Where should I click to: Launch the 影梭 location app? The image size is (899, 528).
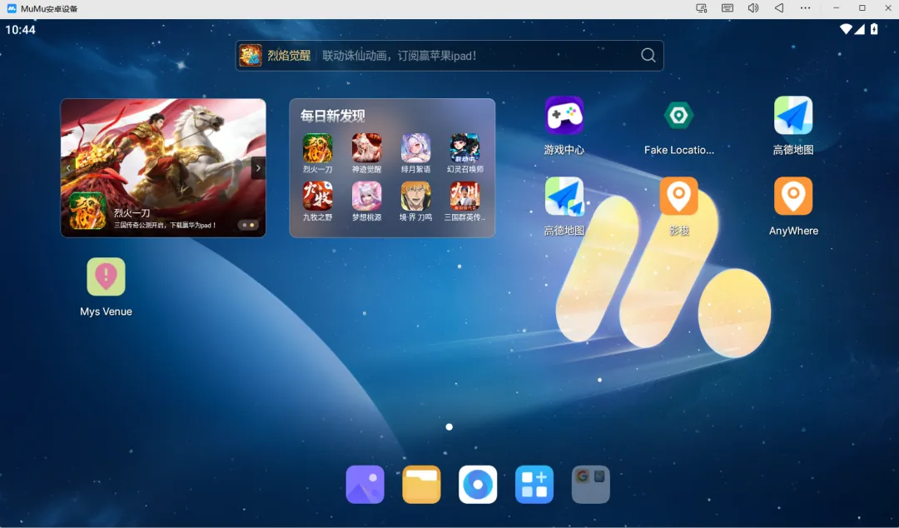(x=679, y=197)
